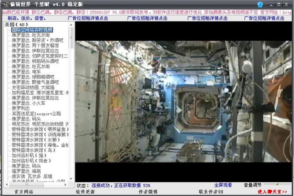Select 俄亥俄 瓦尔多 后墙 camera

(32, 176)
